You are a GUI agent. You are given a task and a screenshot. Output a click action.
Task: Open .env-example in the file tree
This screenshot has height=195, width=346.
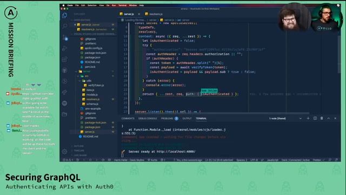(92, 108)
